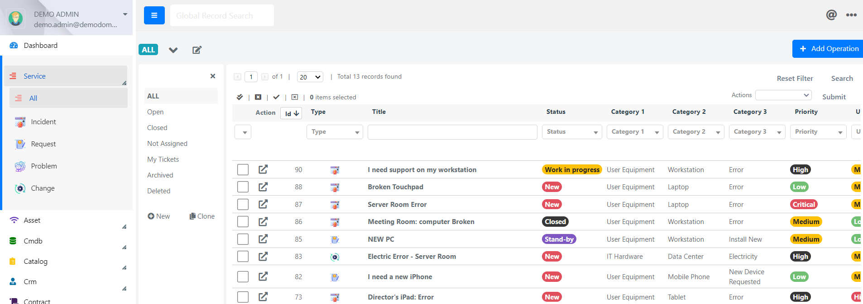Focus the Title filter text field
Viewport: 863px width, 304px height.
(x=452, y=132)
